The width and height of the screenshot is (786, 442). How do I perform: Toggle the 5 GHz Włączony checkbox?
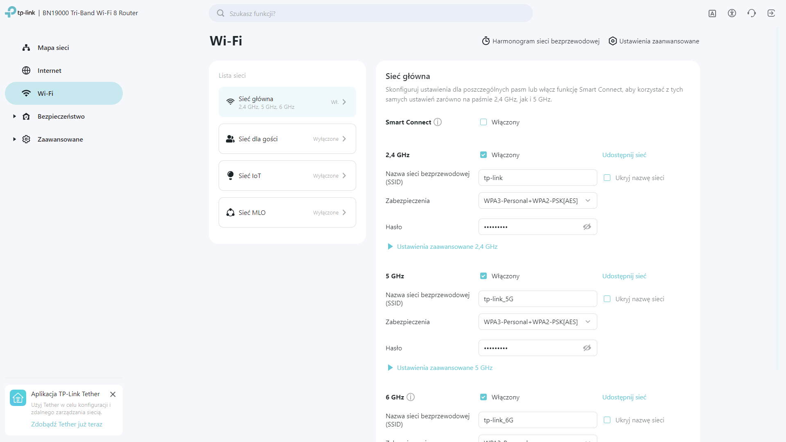tap(483, 276)
